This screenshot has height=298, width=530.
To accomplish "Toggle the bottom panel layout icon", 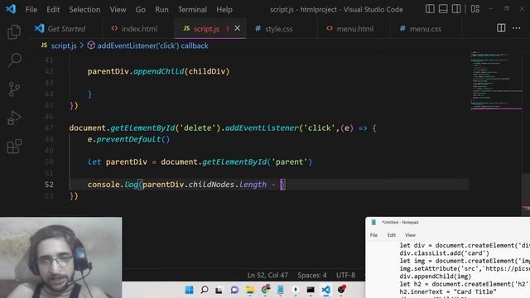I will [x=443, y=9].
